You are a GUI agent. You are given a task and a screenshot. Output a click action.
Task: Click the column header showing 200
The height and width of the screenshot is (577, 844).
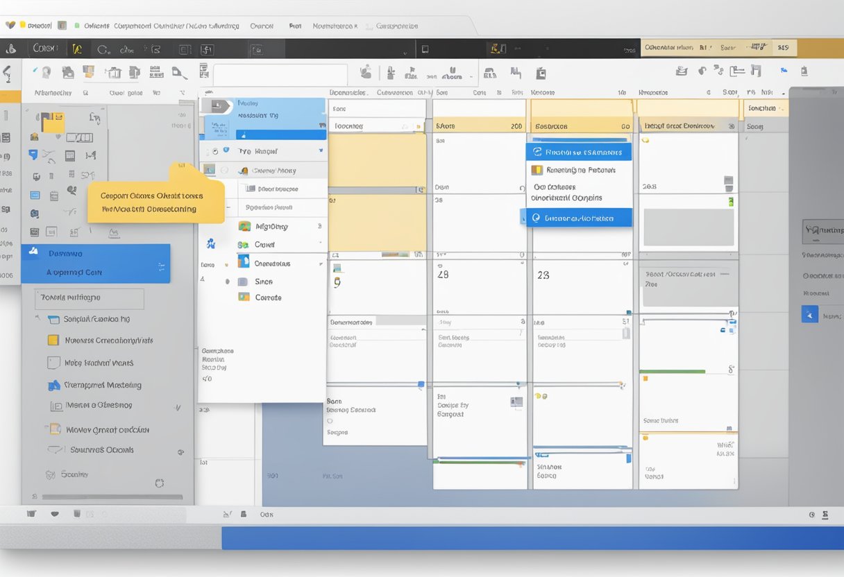pyautogui.click(x=479, y=126)
